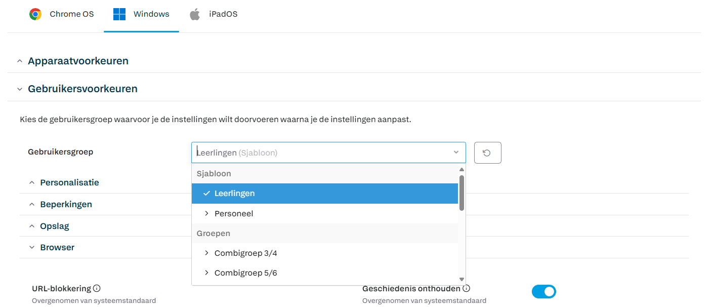The image size is (713, 307).
Task: Collapse the Gebruikersvoorkeuren section
Action: point(20,89)
